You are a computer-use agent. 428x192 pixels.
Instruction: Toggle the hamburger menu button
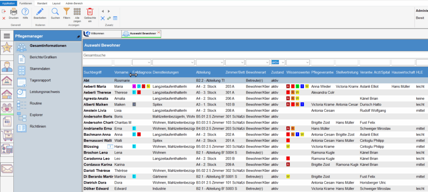[7, 36]
